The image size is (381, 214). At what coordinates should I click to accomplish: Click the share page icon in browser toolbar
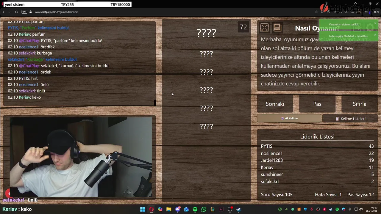click(x=317, y=12)
